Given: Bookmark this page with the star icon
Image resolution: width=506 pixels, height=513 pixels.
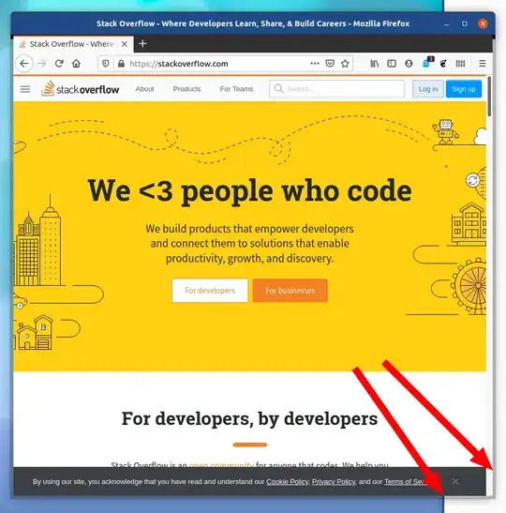Looking at the screenshot, I should pos(345,64).
